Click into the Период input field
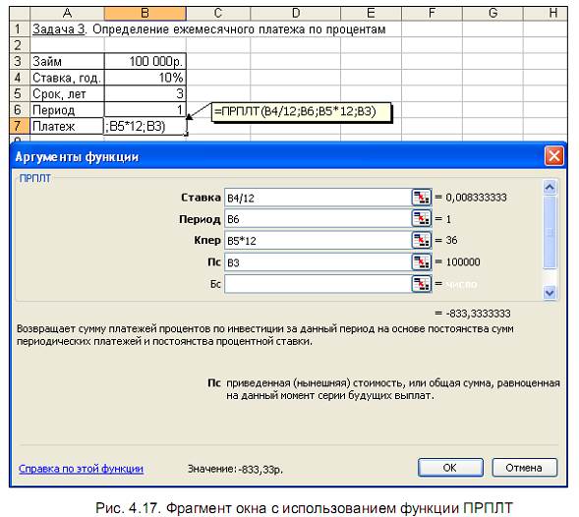 318,219
